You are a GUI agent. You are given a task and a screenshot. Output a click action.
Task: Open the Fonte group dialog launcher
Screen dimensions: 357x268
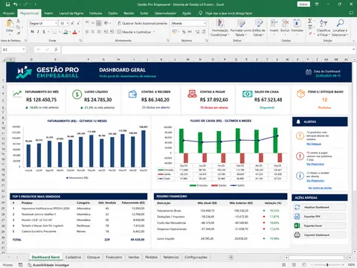click(x=80, y=40)
